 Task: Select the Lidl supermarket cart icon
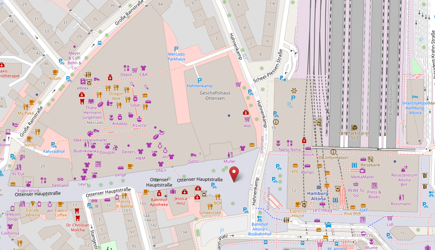[x=390, y=218]
